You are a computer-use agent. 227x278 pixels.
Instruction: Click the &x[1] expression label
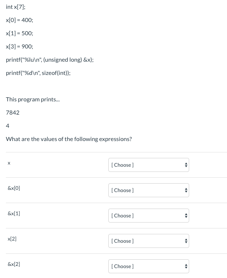pos(14,213)
